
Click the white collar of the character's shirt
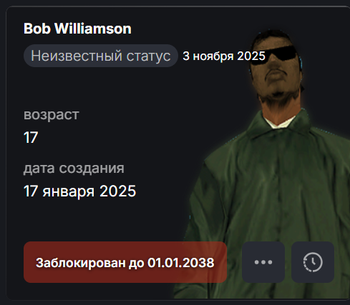point(280,123)
